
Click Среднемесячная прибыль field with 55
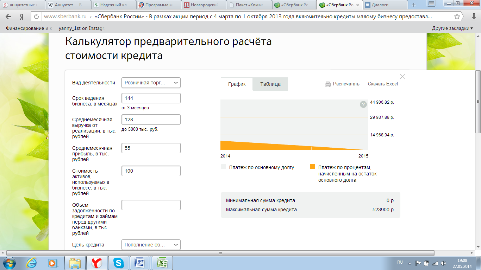pos(151,148)
